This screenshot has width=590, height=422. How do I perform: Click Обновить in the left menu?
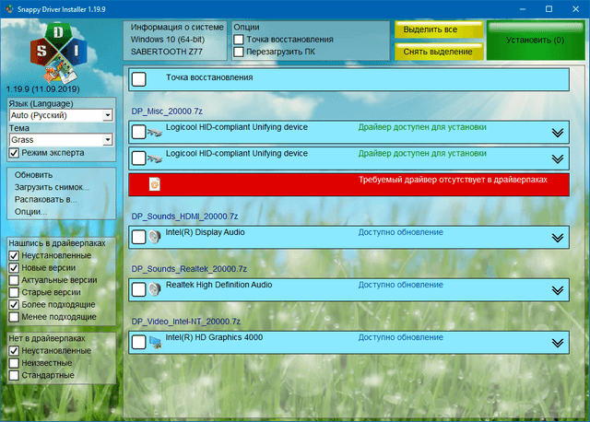coord(33,174)
